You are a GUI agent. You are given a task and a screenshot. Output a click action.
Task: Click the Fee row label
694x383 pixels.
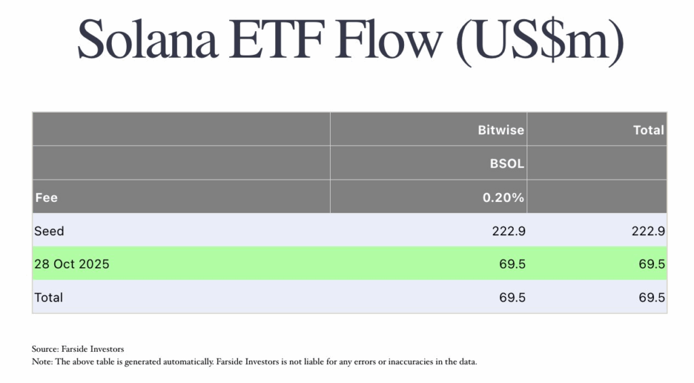coord(46,197)
